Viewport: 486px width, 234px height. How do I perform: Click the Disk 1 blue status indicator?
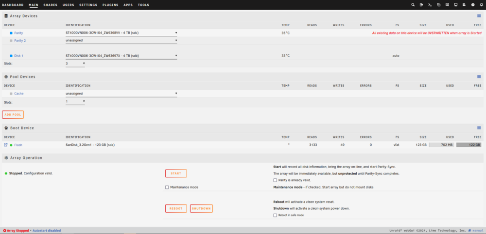click(11, 56)
